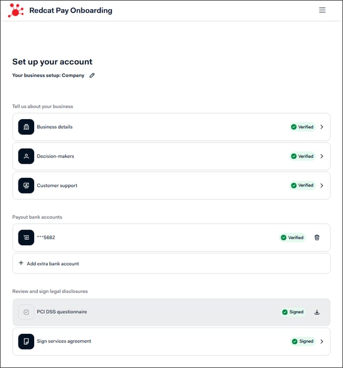Click the bank account ***5682 icon

pyautogui.click(x=26, y=238)
